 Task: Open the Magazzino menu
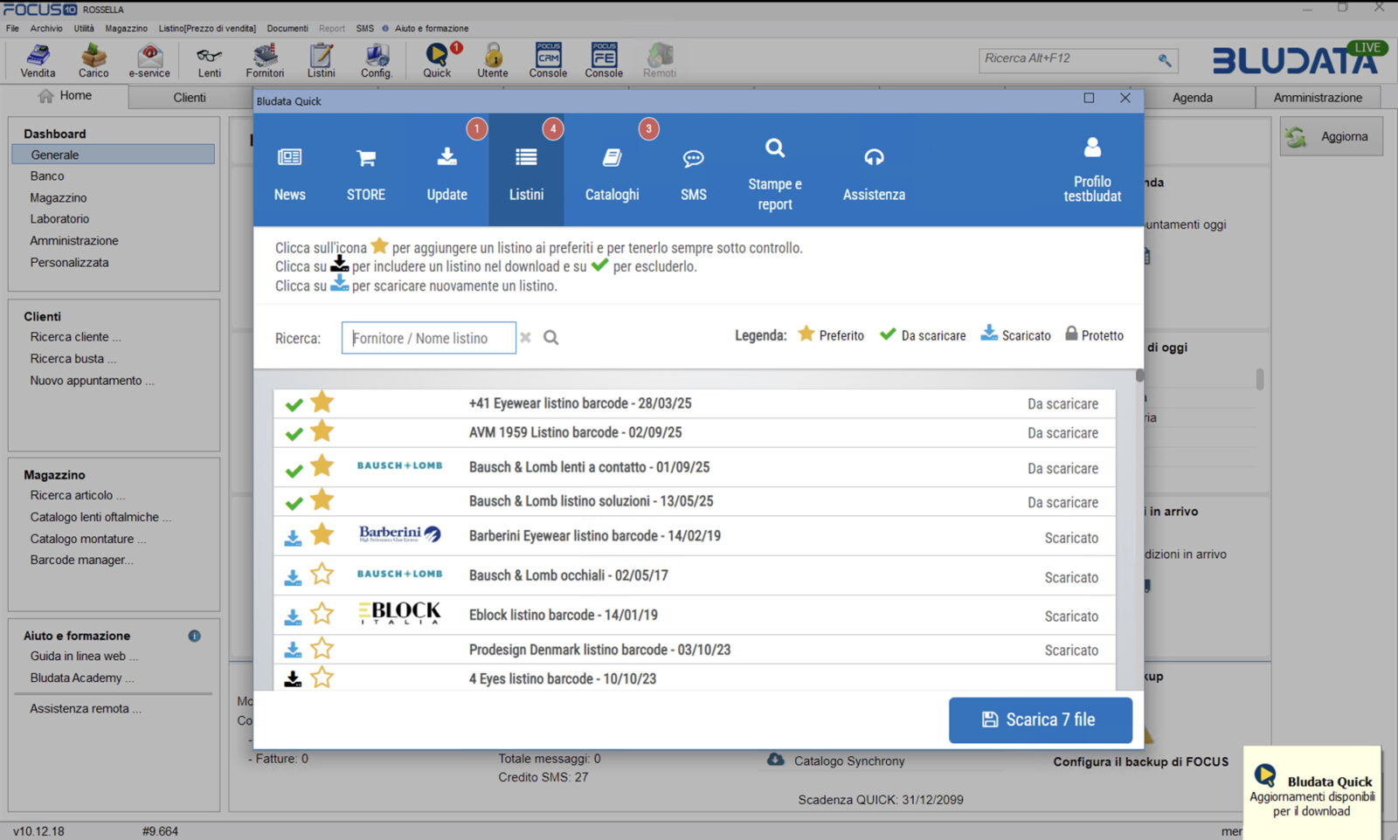(126, 28)
